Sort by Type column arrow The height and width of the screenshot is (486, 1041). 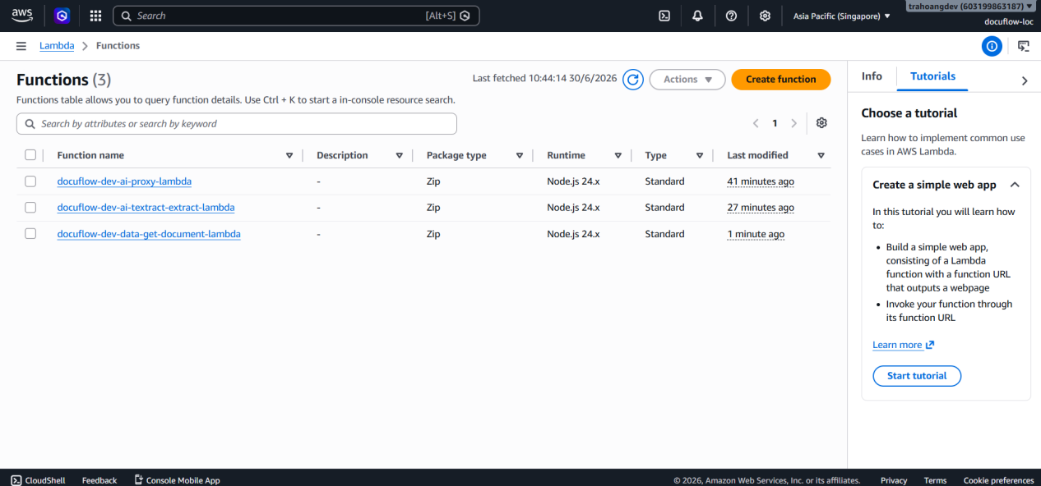[x=700, y=155]
